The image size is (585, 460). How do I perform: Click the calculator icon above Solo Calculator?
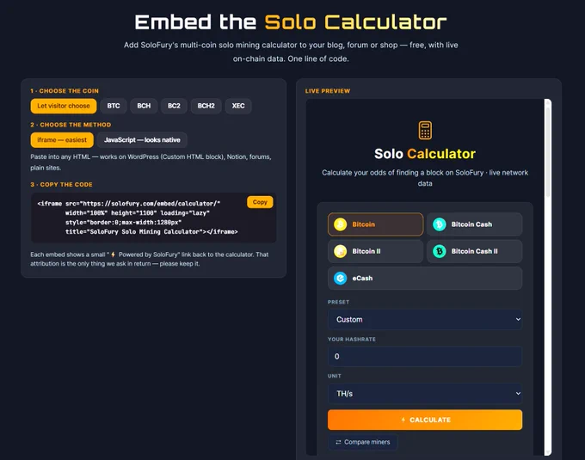click(425, 131)
